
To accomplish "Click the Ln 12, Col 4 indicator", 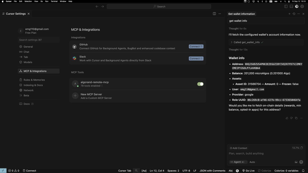I will (x=157, y=170).
